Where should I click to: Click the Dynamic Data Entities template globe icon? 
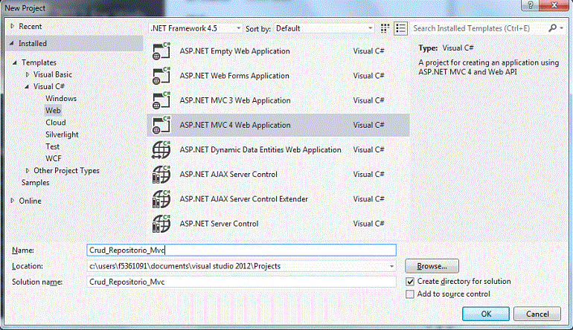161,149
